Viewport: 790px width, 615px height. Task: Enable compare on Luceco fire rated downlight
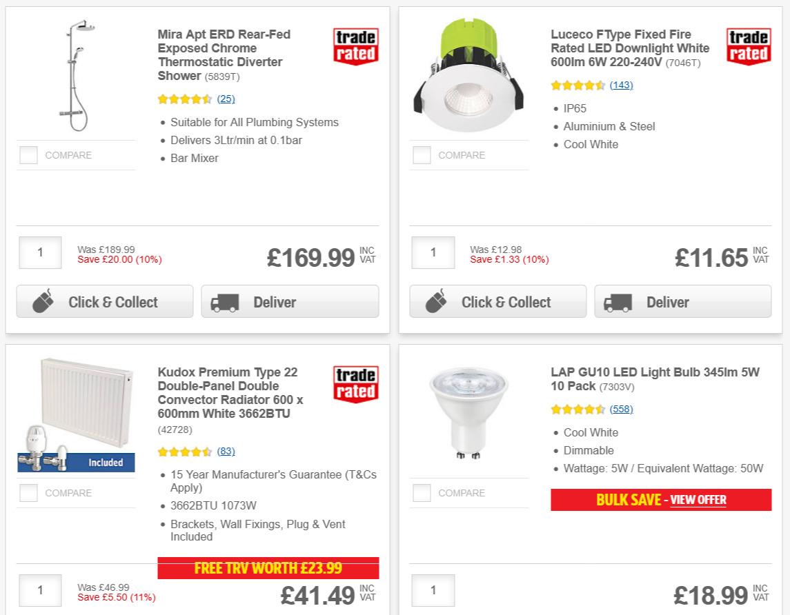click(421, 155)
